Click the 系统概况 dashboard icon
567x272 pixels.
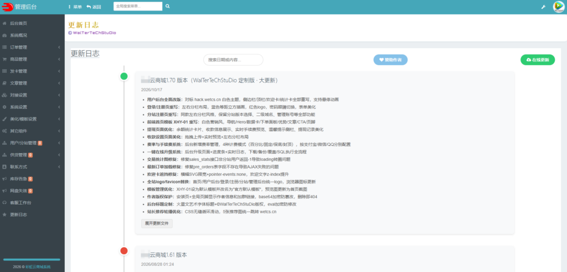pos(4,35)
